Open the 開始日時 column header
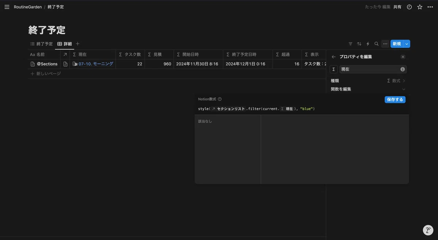Image resolution: width=438 pixels, height=240 pixels. click(x=198, y=54)
